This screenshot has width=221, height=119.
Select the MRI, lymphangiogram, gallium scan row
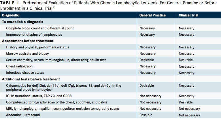pyautogui.click(x=111, y=109)
